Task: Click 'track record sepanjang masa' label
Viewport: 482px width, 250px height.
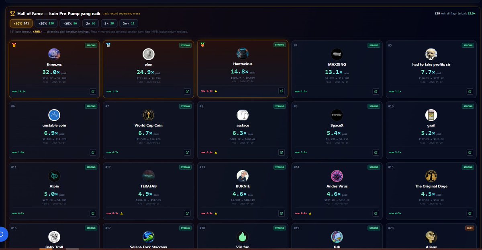Action: pyautogui.click(x=121, y=14)
